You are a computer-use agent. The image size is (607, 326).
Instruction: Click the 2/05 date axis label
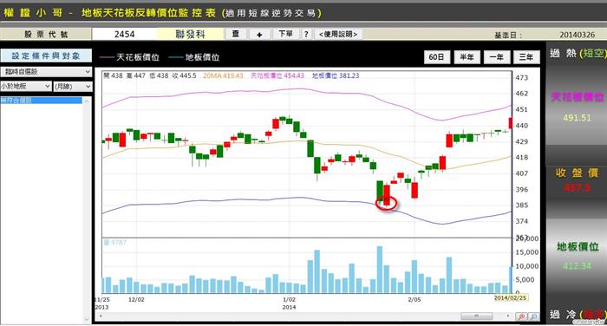point(414,300)
